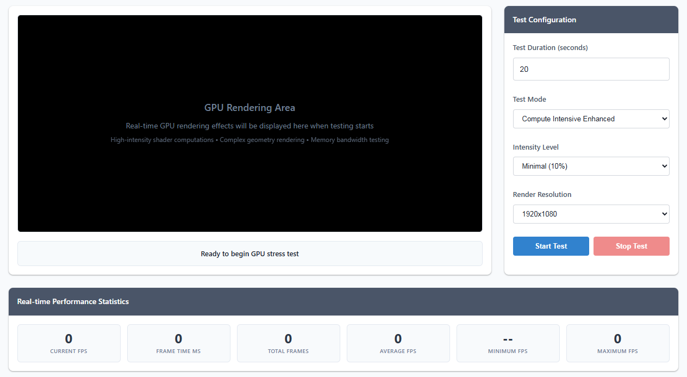
Task: Expand the Intensity Level dropdown
Action: tap(591, 166)
